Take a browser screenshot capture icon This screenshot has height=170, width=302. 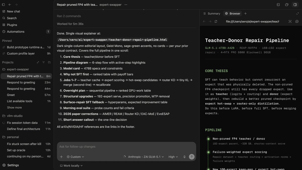[290, 22]
